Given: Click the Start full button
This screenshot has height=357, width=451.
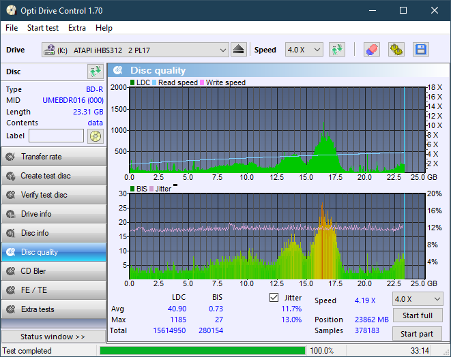Looking at the screenshot, I should [416, 316].
